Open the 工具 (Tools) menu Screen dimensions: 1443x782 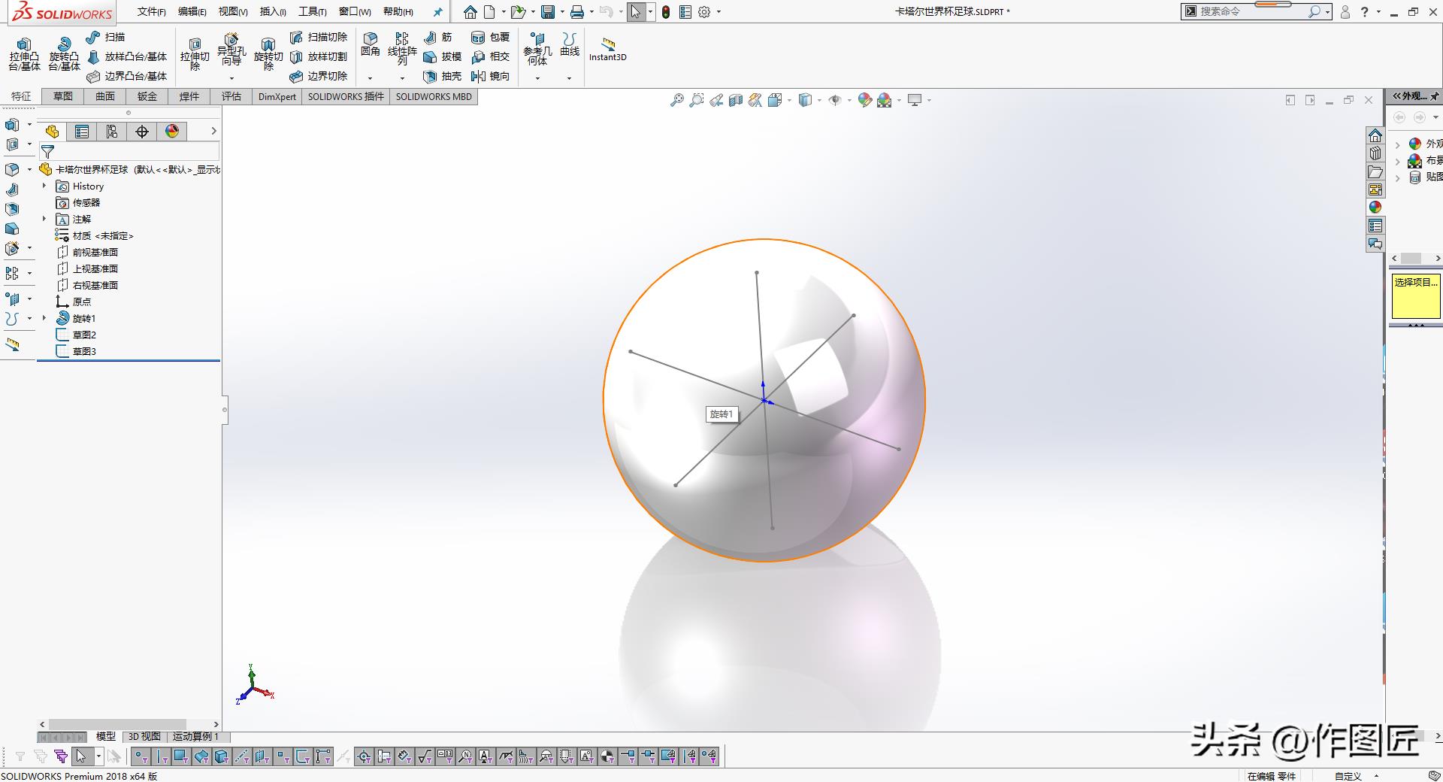point(312,12)
